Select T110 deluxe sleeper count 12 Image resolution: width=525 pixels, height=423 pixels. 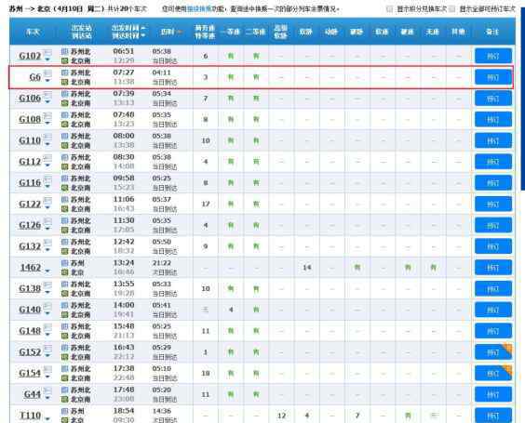(x=282, y=416)
